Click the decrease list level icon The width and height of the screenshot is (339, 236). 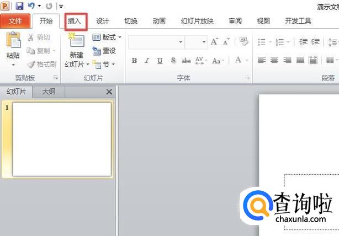click(303, 42)
